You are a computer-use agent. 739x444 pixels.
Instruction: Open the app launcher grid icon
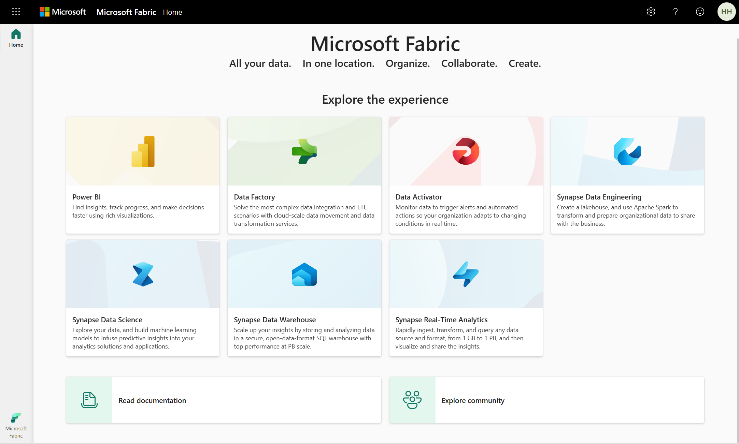coord(16,12)
